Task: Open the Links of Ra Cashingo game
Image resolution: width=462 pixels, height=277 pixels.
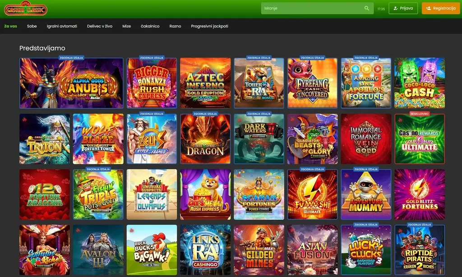Action: tap(205, 250)
